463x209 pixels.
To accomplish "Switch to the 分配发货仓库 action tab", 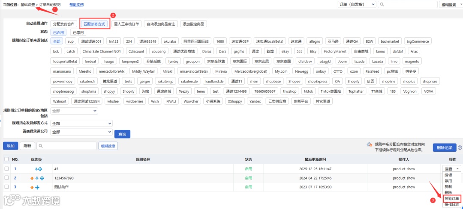I will tap(64, 24).
